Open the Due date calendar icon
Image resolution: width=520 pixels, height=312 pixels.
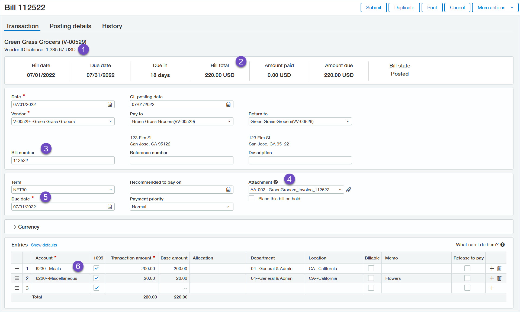110,207
